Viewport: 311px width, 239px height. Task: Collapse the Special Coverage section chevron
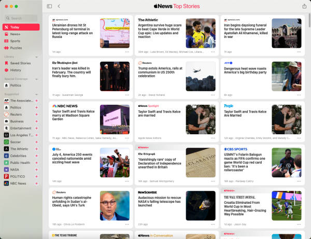coord(36,79)
